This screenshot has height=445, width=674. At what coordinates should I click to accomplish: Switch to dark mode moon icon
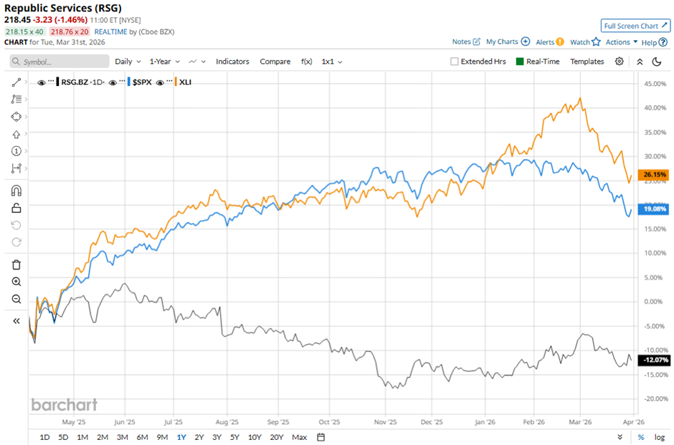[656, 62]
